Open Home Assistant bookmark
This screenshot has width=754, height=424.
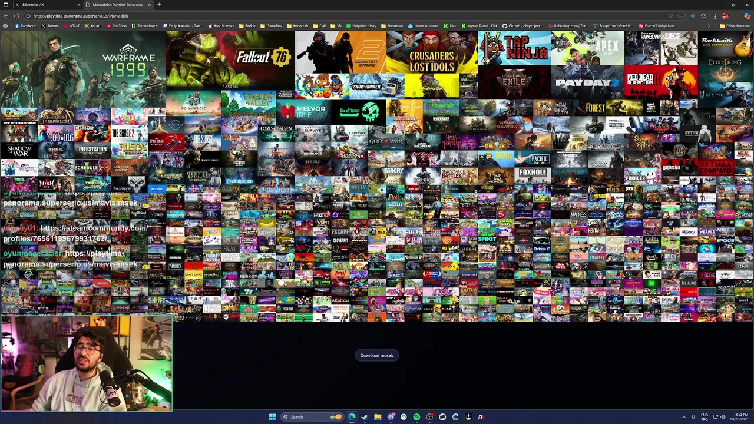(x=424, y=26)
